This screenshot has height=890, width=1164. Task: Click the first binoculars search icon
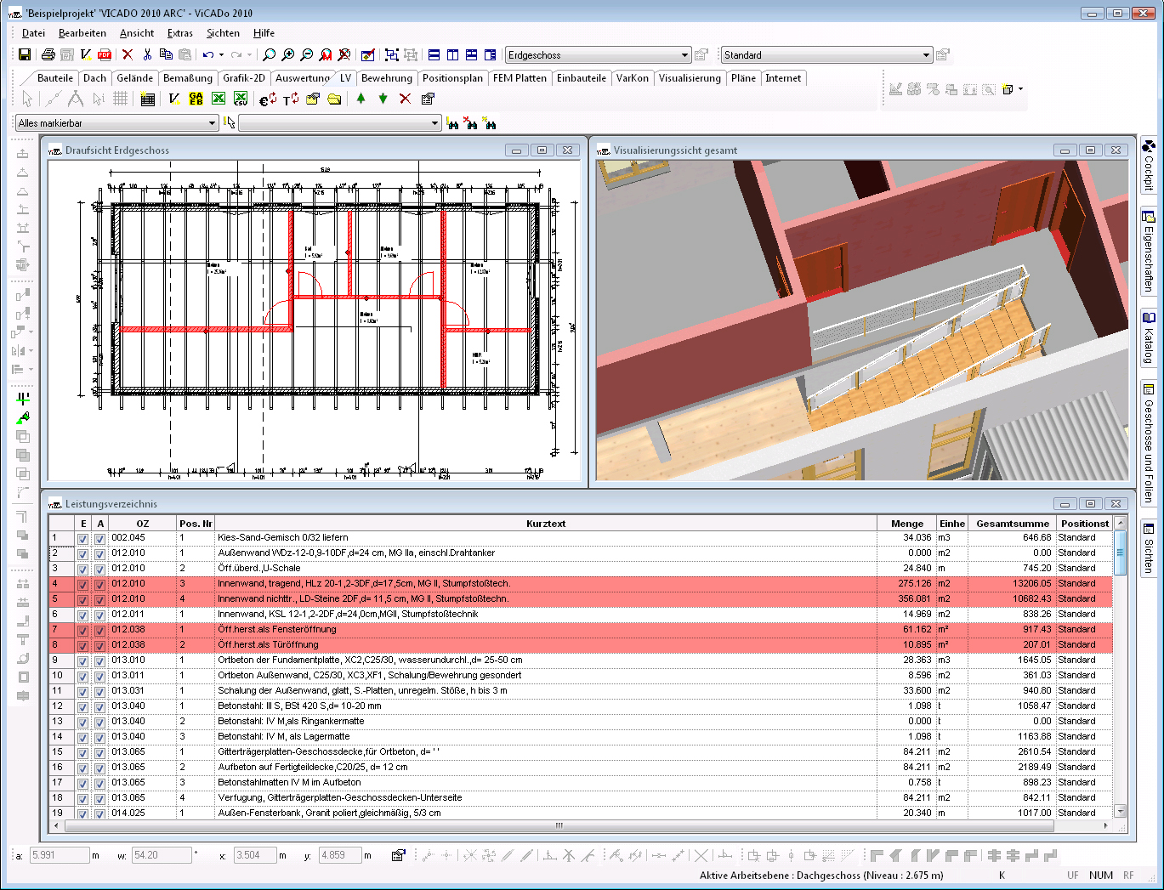click(452, 123)
